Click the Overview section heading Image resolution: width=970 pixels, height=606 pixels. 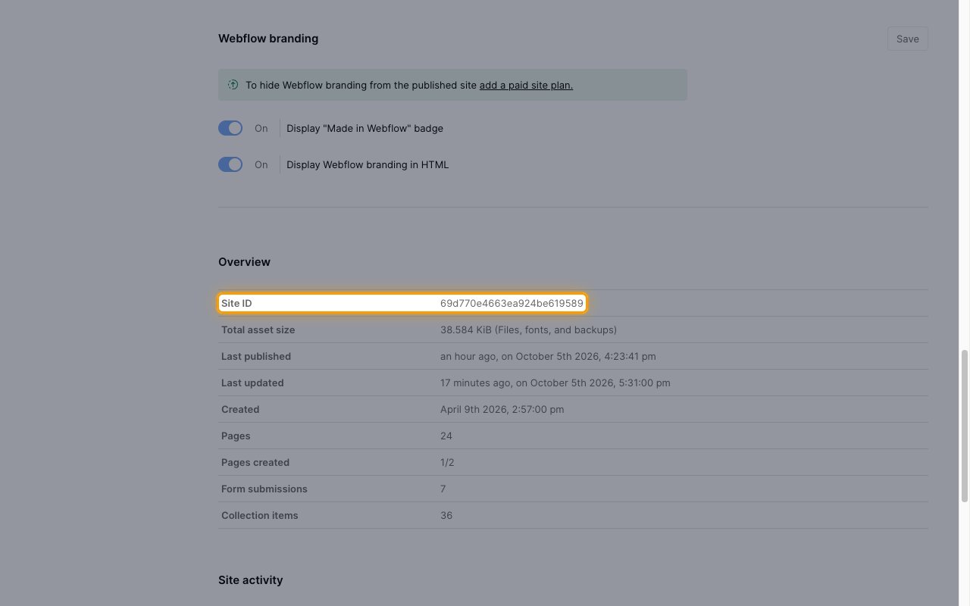[244, 261]
